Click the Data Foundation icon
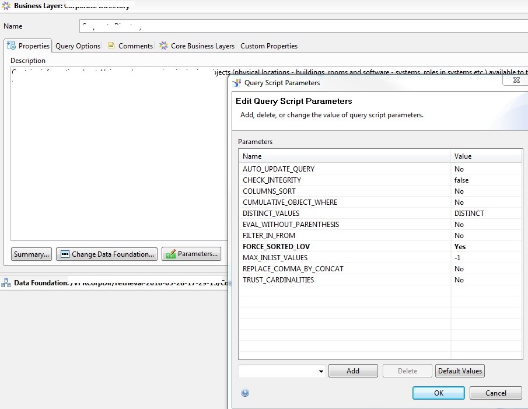This screenshot has height=409, width=528. click(x=6, y=283)
